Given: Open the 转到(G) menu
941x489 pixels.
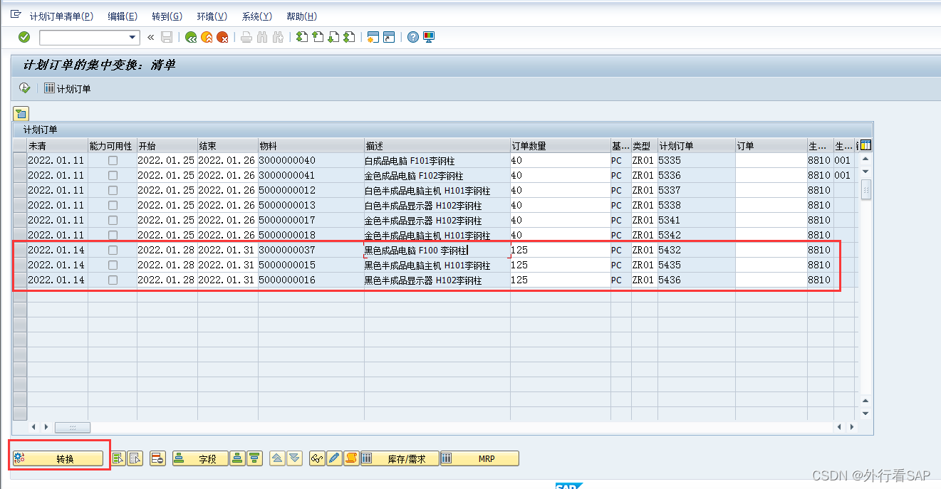Looking at the screenshot, I should click(167, 16).
